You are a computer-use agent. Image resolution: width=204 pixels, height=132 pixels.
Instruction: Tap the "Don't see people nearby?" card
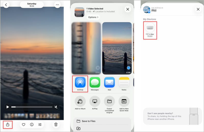(172, 116)
